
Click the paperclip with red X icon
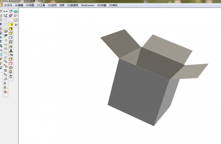[6, 92]
